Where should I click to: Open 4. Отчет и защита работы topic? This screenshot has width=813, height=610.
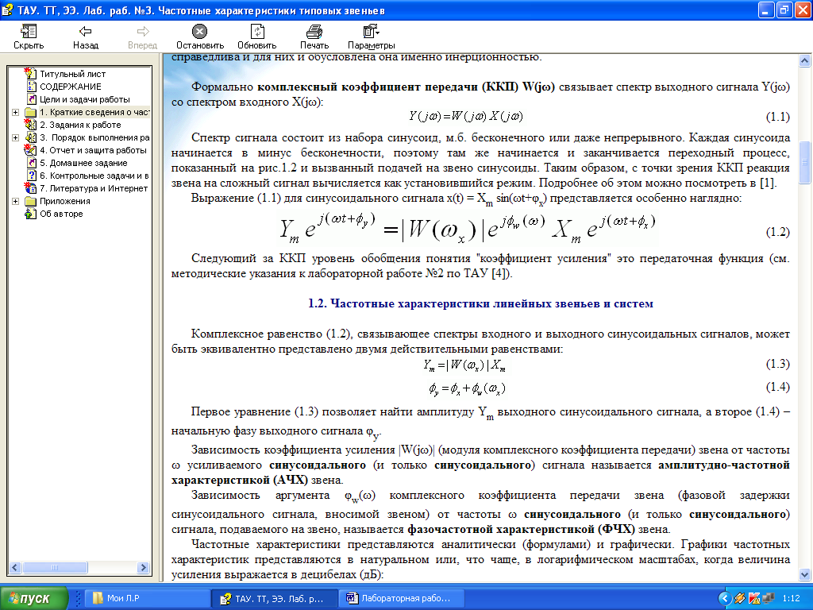(x=94, y=150)
